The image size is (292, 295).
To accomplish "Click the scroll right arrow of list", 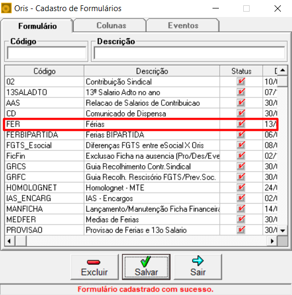I will pos(272,241).
